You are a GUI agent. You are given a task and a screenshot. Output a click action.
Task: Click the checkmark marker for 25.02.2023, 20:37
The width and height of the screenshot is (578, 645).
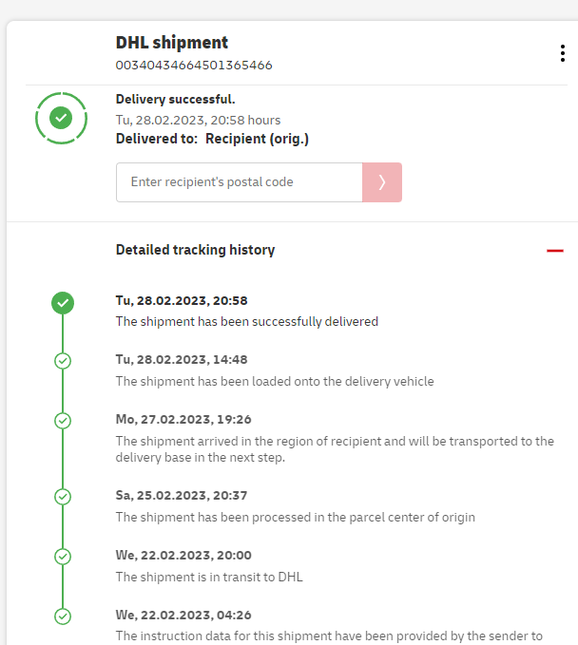pos(63,497)
